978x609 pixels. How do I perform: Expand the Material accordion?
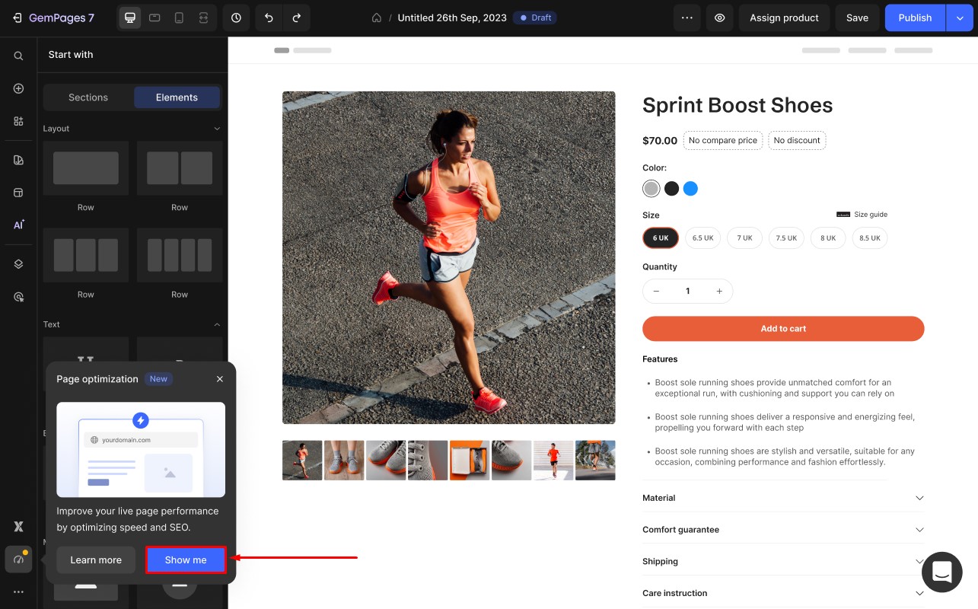[783, 498]
